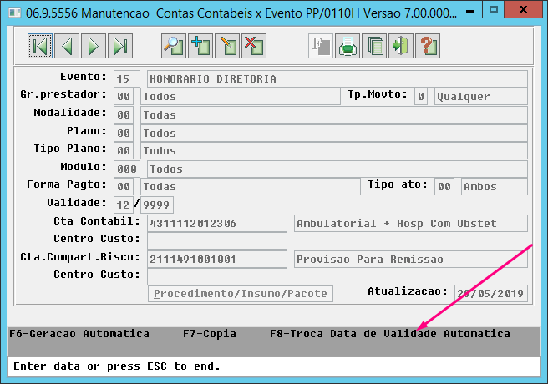Viewport: 548px width, 384px height.
Task: Click the Forma Pagto Todas description field
Action: click(x=251, y=187)
